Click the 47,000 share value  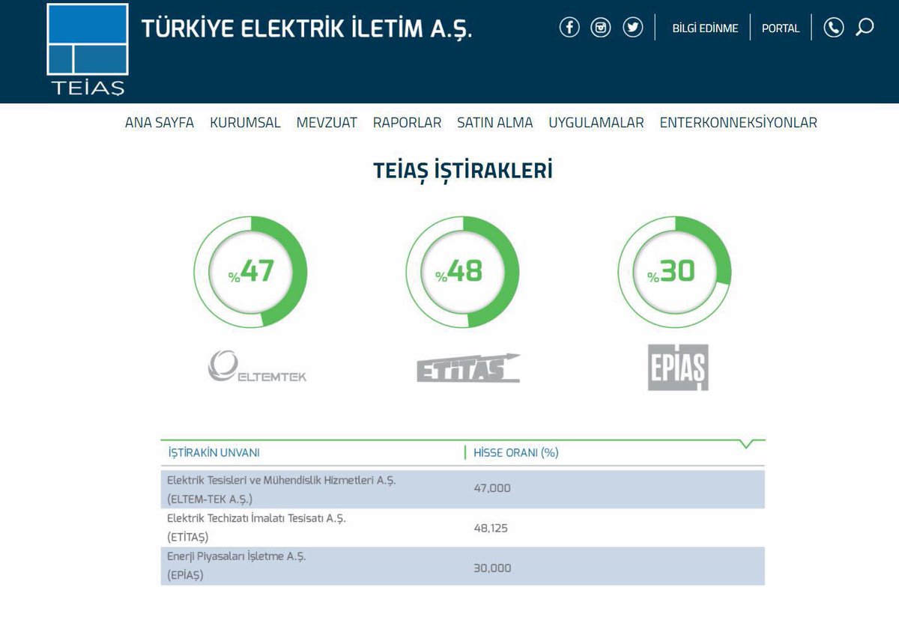(x=492, y=488)
